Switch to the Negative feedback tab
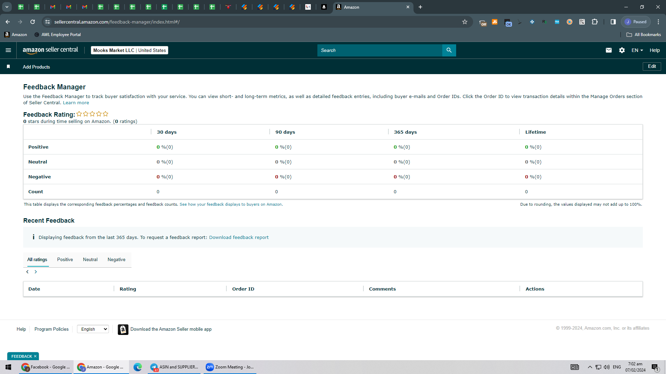This screenshot has width=666, height=374. coord(117,259)
